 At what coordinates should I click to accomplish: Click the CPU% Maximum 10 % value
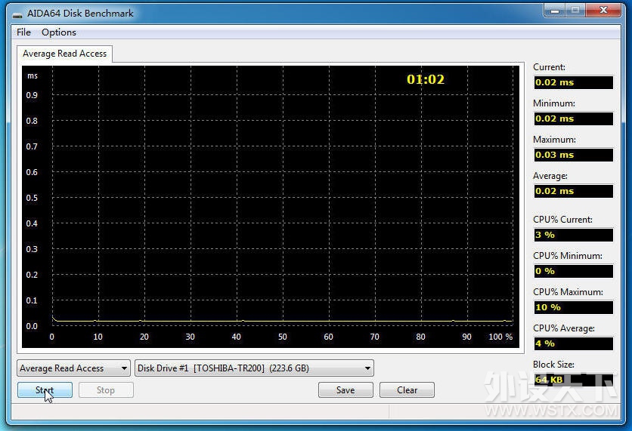(x=573, y=307)
